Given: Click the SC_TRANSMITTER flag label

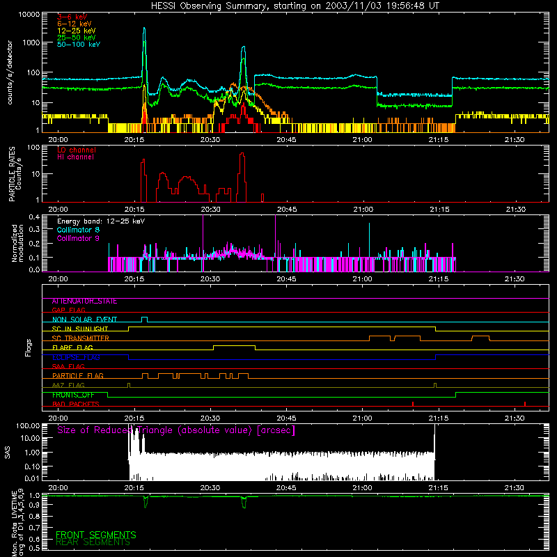Looking at the screenshot, I should tap(81, 338).
